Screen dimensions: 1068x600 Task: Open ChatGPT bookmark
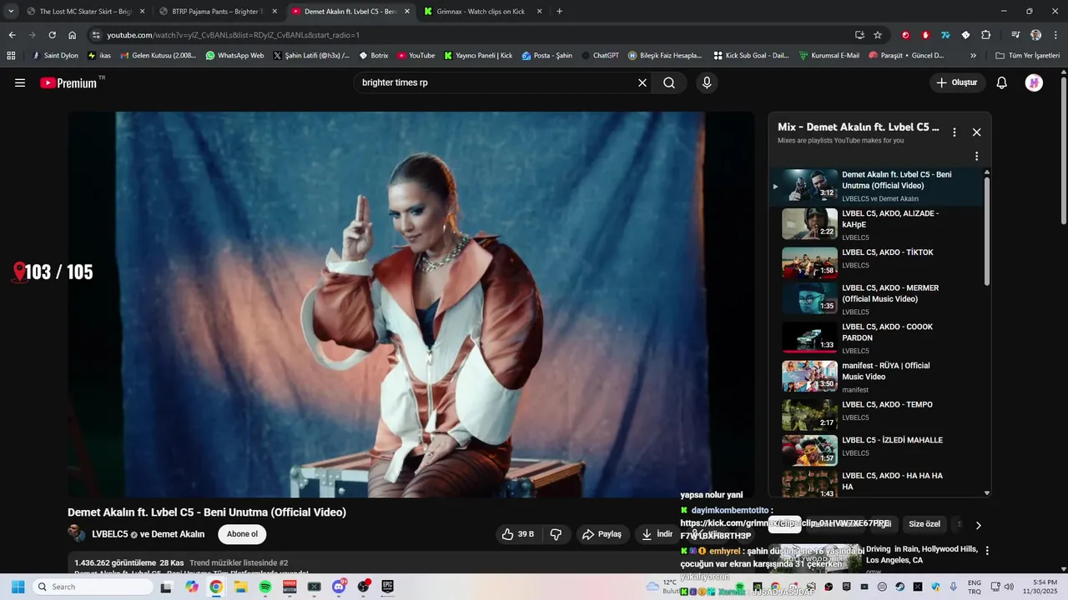coord(600,55)
